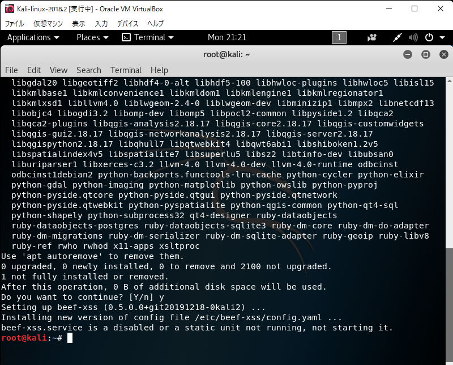Open the Mon 21:21 clock calendar
The width and height of the screenshot is (453, 365).
coord(227,37)
